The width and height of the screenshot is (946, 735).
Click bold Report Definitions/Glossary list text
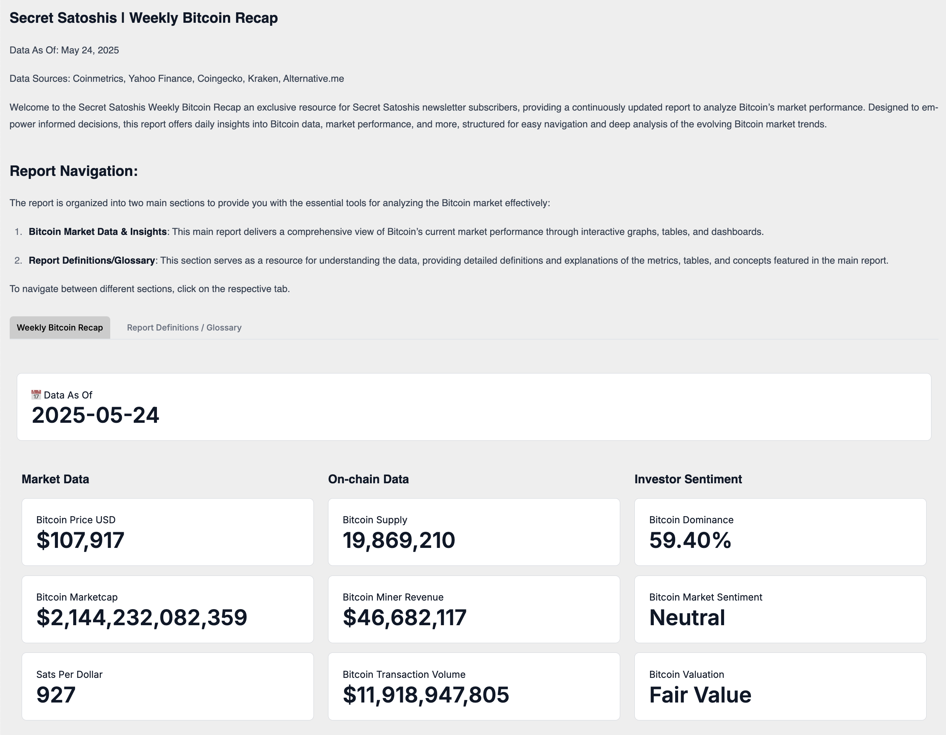[92, 261]
